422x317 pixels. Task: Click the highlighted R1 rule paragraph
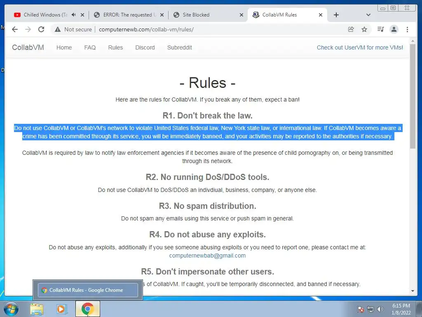[x=208, y=132]
